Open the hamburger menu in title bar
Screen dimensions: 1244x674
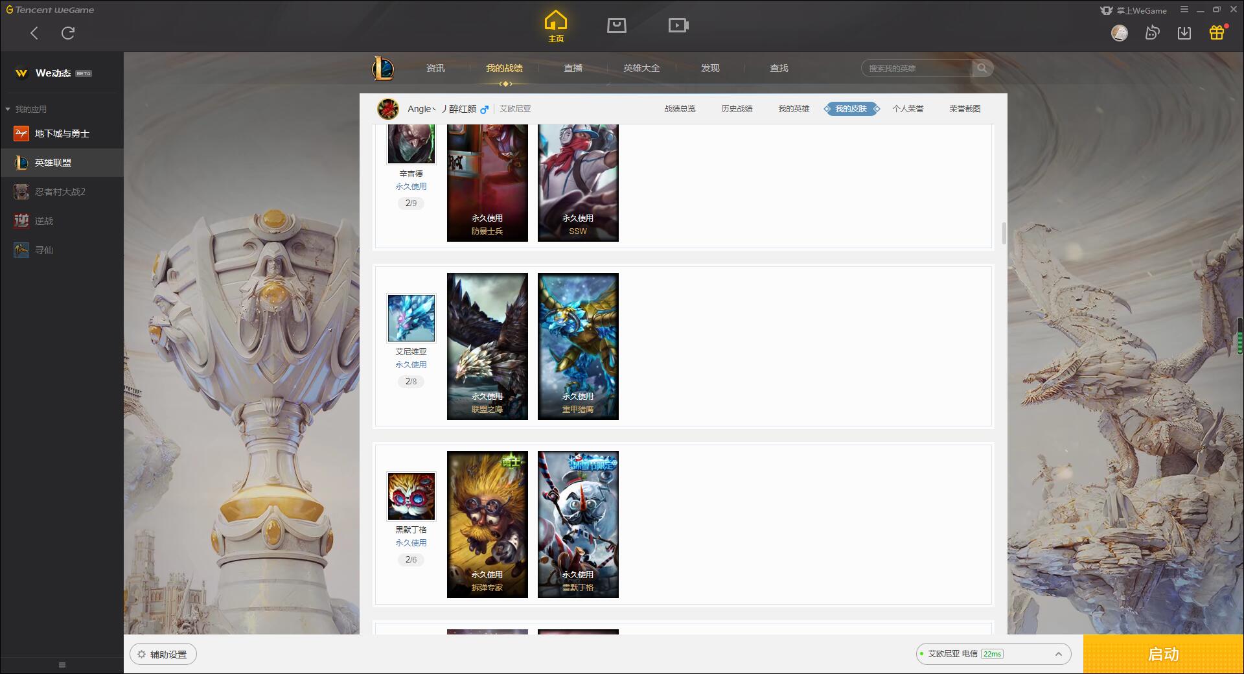[1184, 10]
